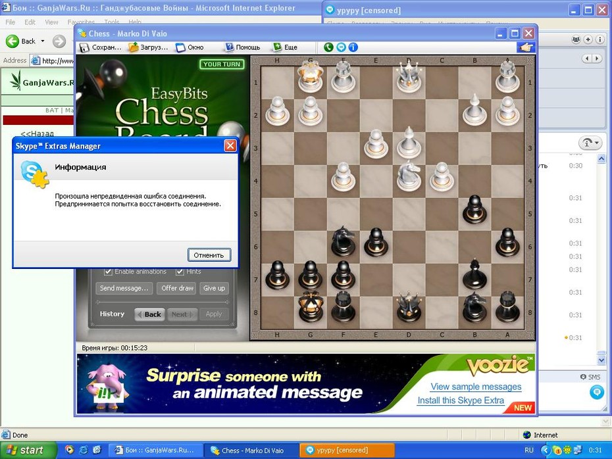The image size is (612, 459).
Task: Select the white bishop on D3
Action: coord(409,143)
